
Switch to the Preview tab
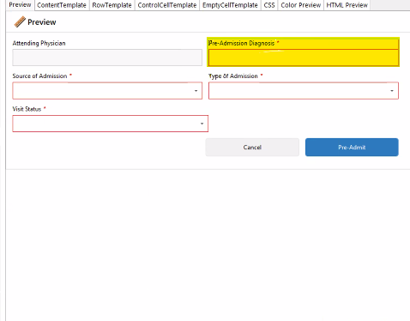(x=20, y=5)
